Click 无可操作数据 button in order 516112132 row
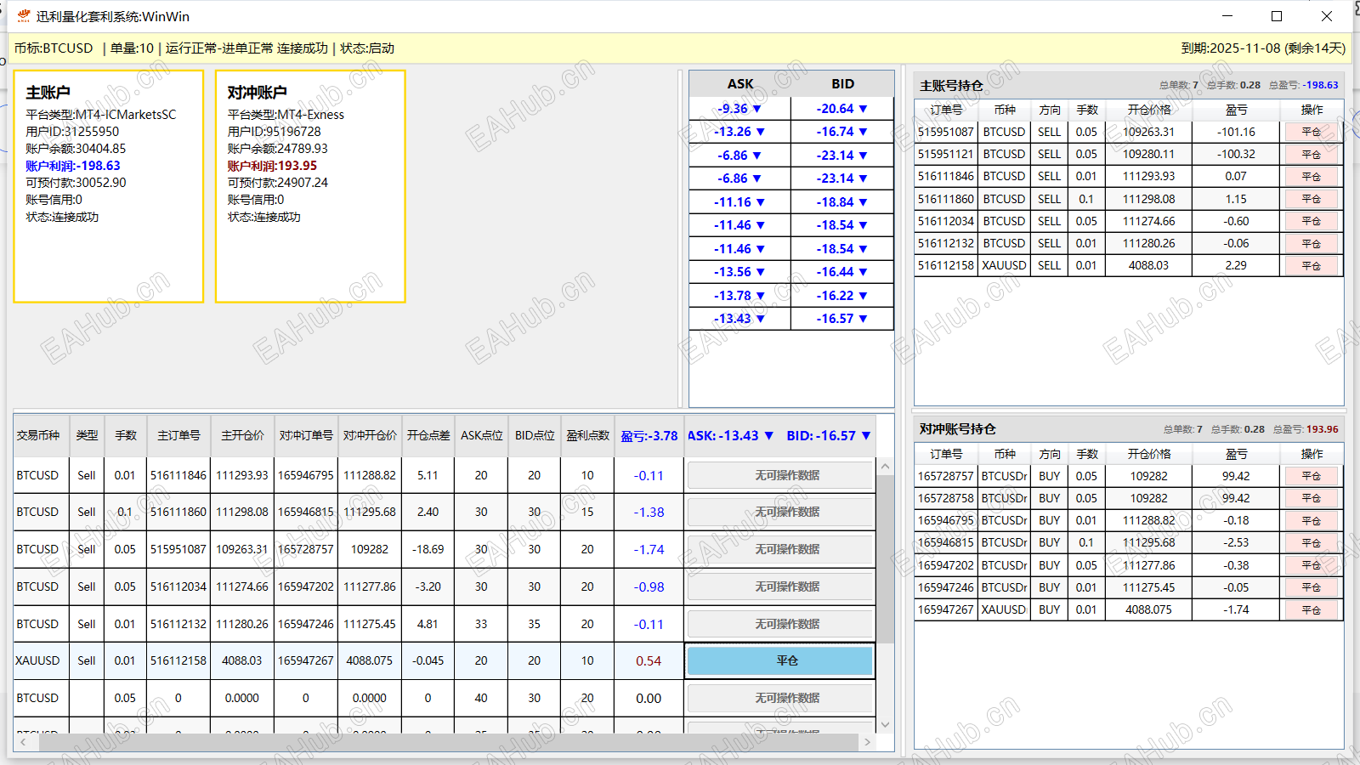The width and height of the screenshot is (1360, 765). [780, 624]
